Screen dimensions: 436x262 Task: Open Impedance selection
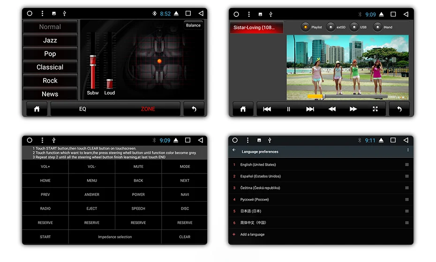coord(115,237)
